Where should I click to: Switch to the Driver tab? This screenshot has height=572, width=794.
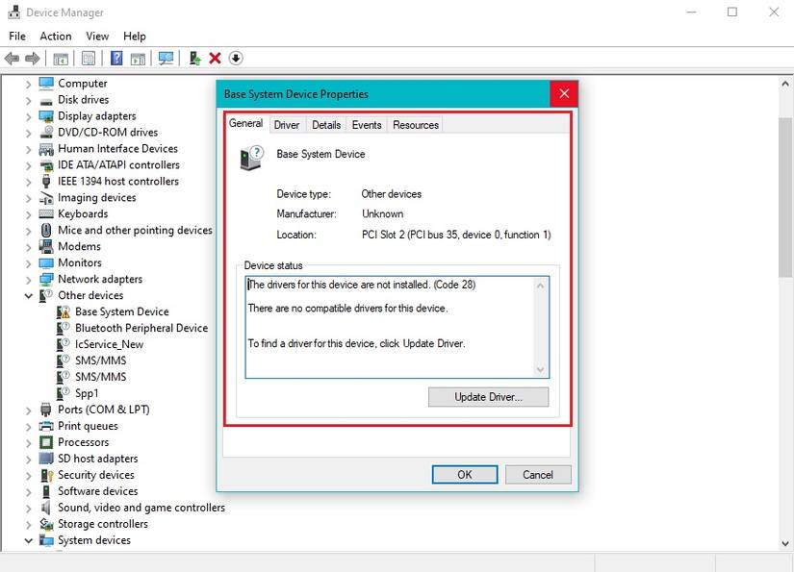(x=287, y=124)
